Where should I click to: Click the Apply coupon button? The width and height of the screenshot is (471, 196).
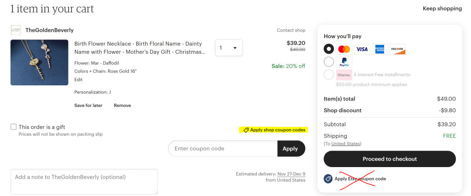tap(291, 149)
